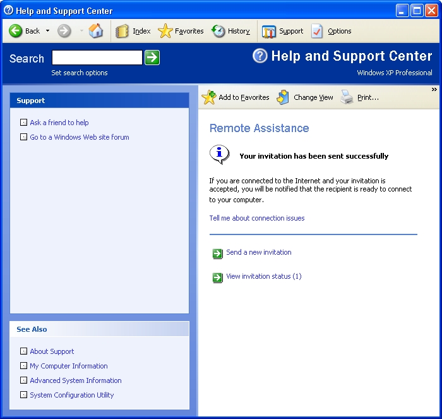Open My Computer Information link
The height and width of the screenshot is (419, 442).
click(x=69, y=366)
